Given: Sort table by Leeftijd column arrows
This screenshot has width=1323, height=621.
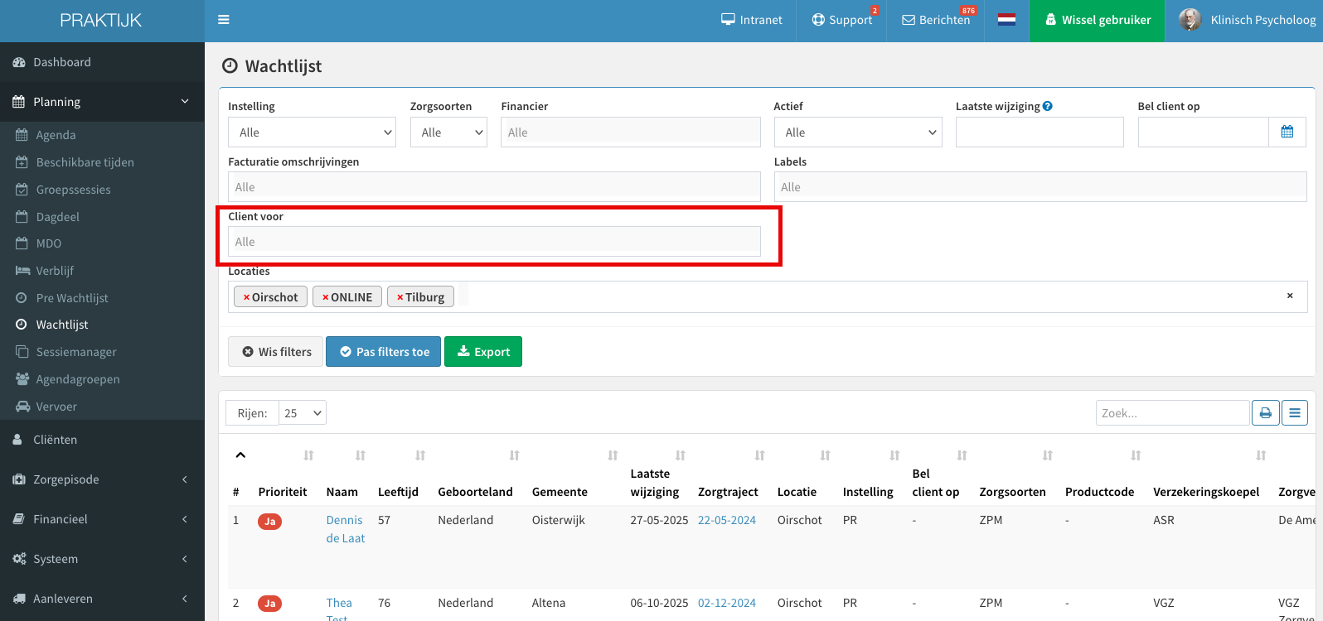Looking at the screenshot, I should [x=420, y=455].
